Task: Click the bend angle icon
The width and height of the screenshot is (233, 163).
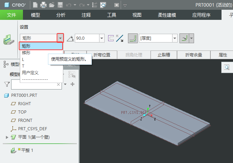Action: coord(70,38)
